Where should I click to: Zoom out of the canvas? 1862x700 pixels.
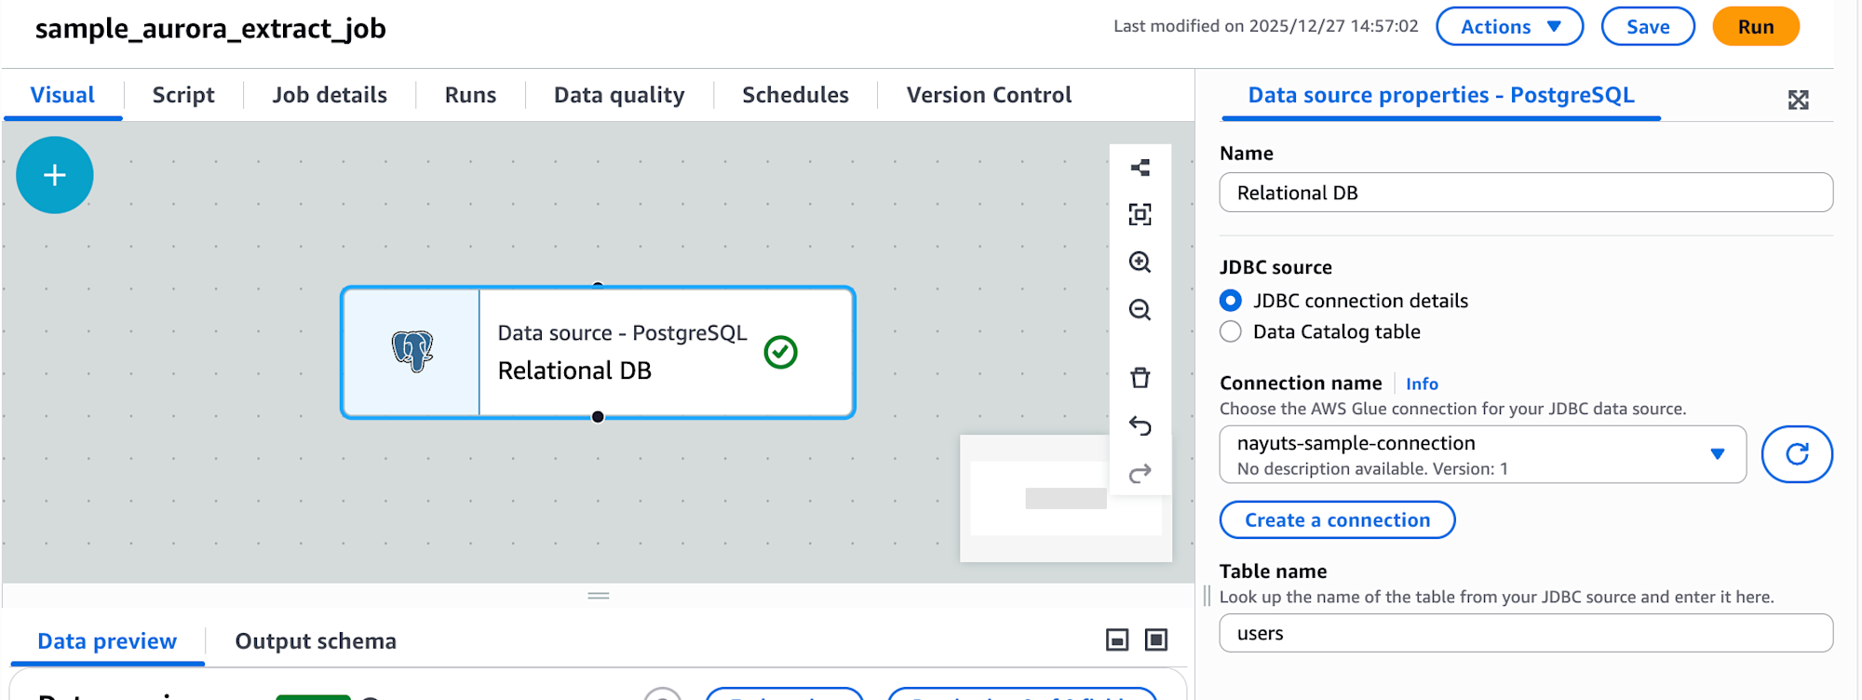coord(1140,310)
